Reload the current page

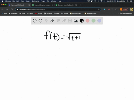click(x=12, y=9)
